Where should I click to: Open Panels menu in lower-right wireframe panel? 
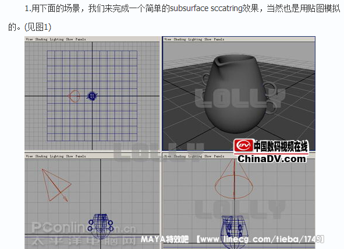click(x=219, y=156)
